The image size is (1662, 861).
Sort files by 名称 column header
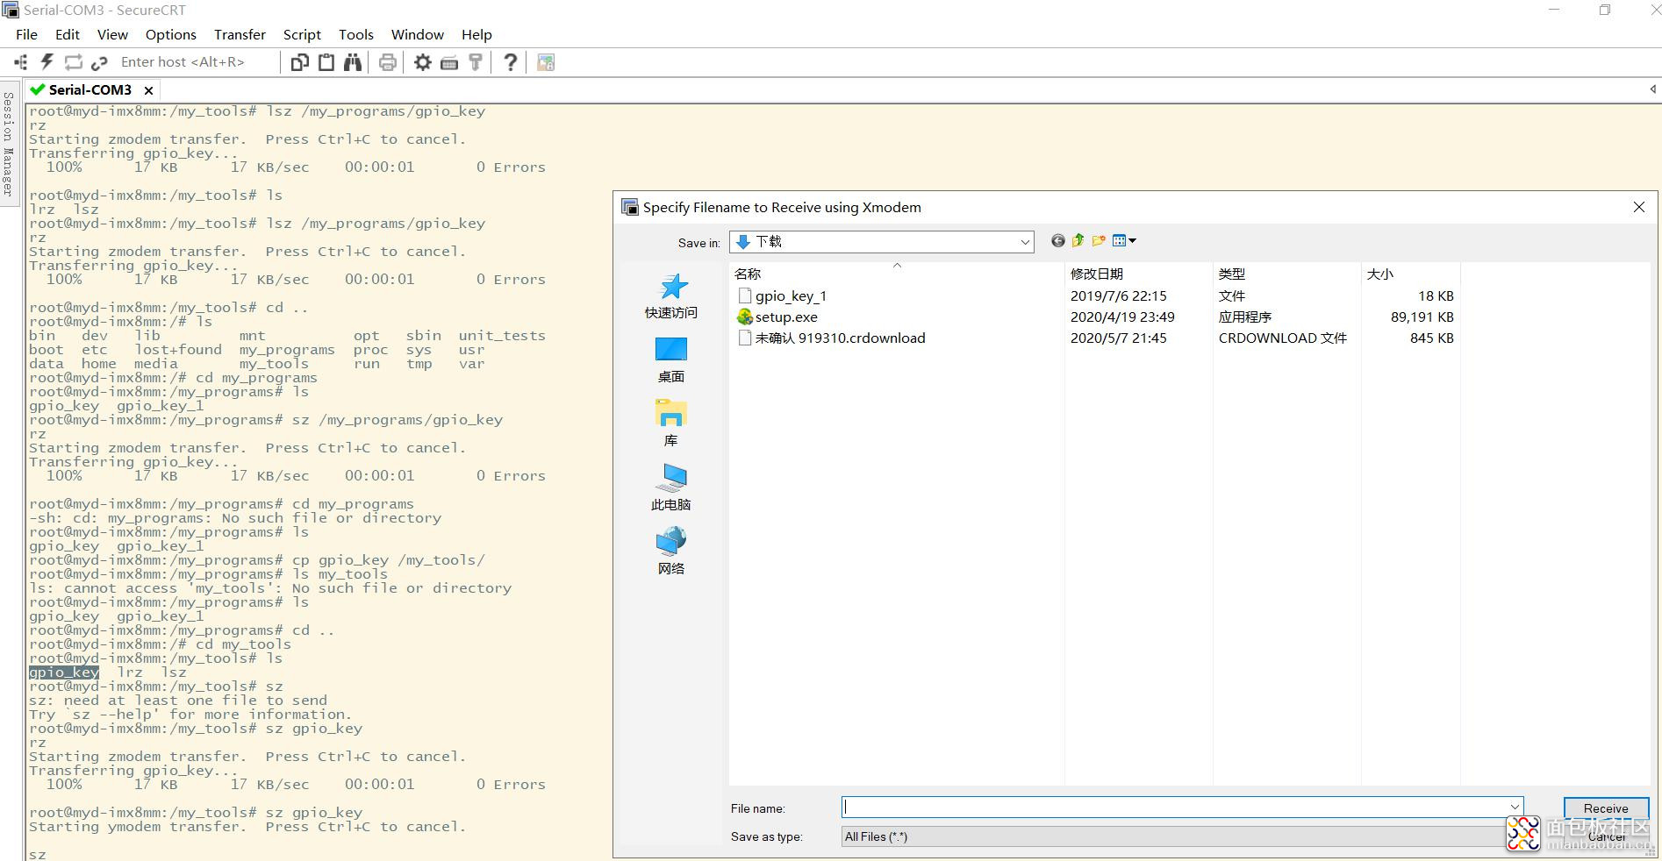(896, 274)
